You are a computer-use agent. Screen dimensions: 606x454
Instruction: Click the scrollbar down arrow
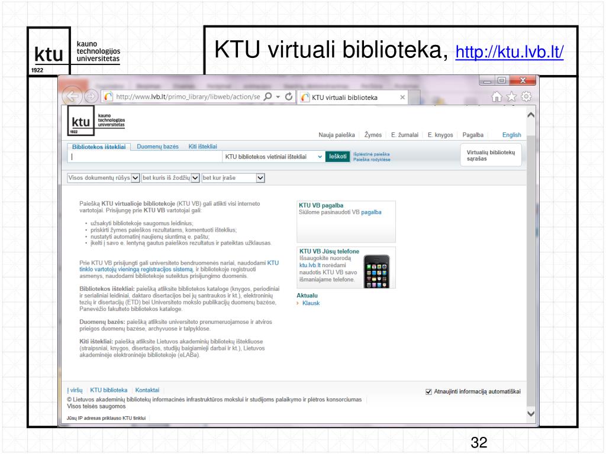pos(531,413)
